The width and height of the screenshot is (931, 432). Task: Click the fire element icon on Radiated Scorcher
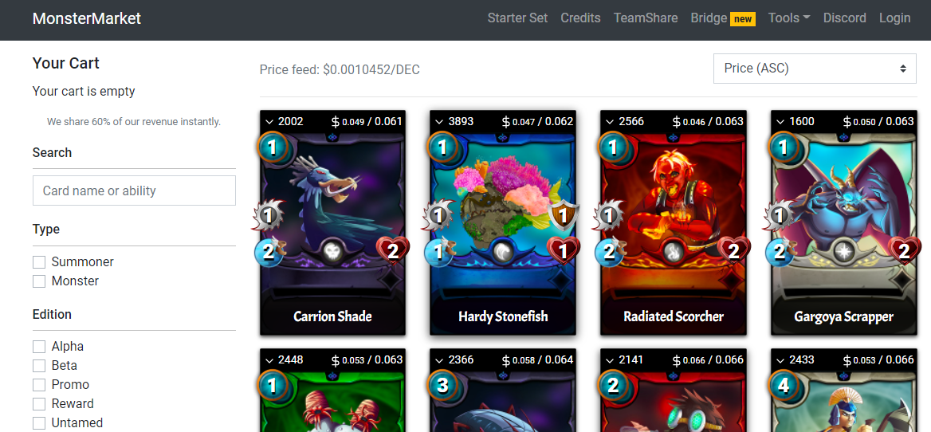pyautogui.click(x=674, y=252)
